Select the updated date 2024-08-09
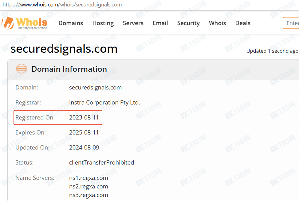 coord(84,148)
